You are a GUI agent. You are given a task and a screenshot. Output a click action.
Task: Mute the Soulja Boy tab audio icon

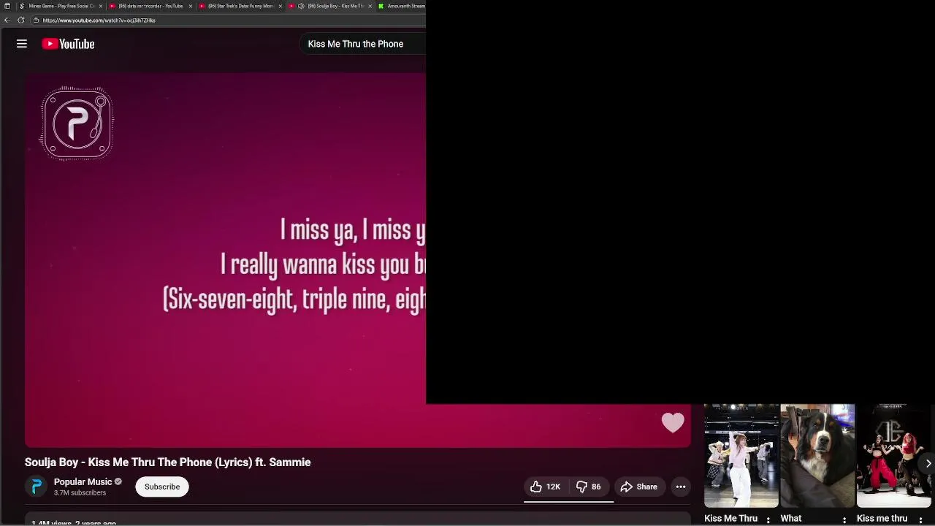pos(301,6)
